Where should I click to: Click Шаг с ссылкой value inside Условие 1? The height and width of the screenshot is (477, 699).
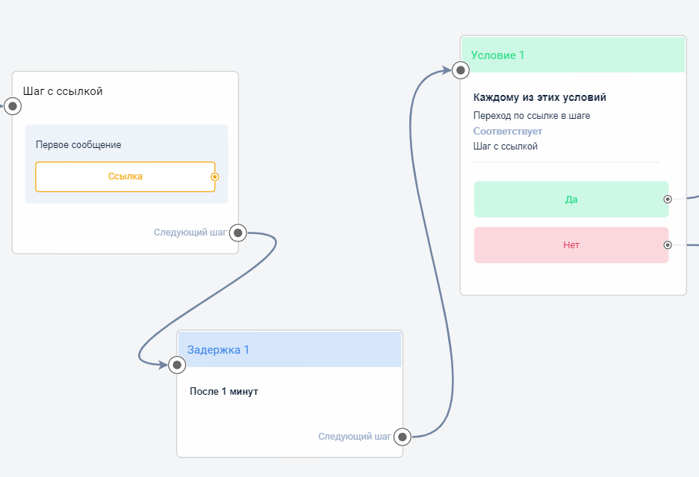(506, 147)
